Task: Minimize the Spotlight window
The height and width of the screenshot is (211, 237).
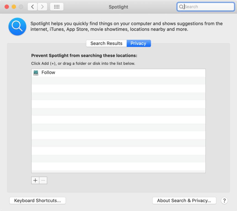Action: (x=14, y=7)
